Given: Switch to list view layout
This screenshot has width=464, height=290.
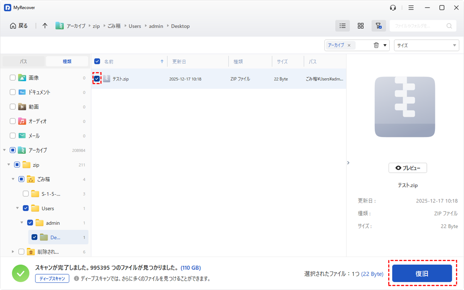Looking at the screenshot, I should pos(342,26).
